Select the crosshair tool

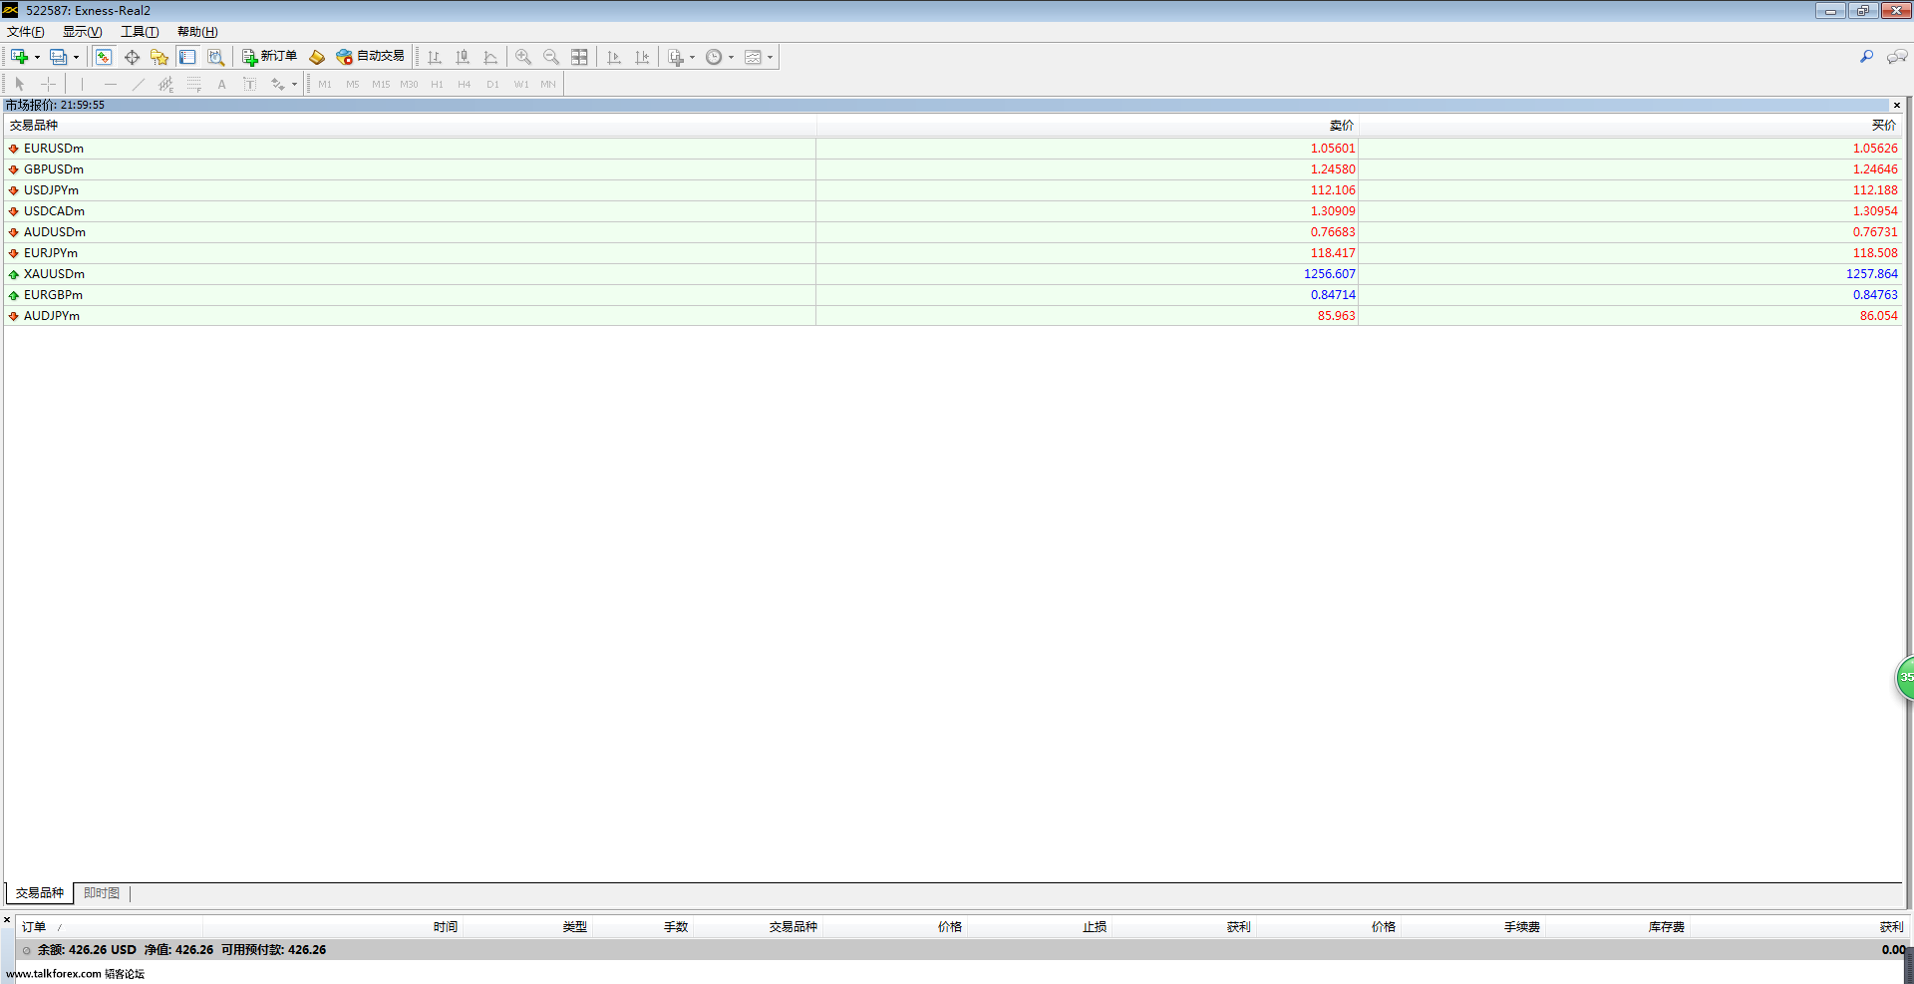(48, 84)
